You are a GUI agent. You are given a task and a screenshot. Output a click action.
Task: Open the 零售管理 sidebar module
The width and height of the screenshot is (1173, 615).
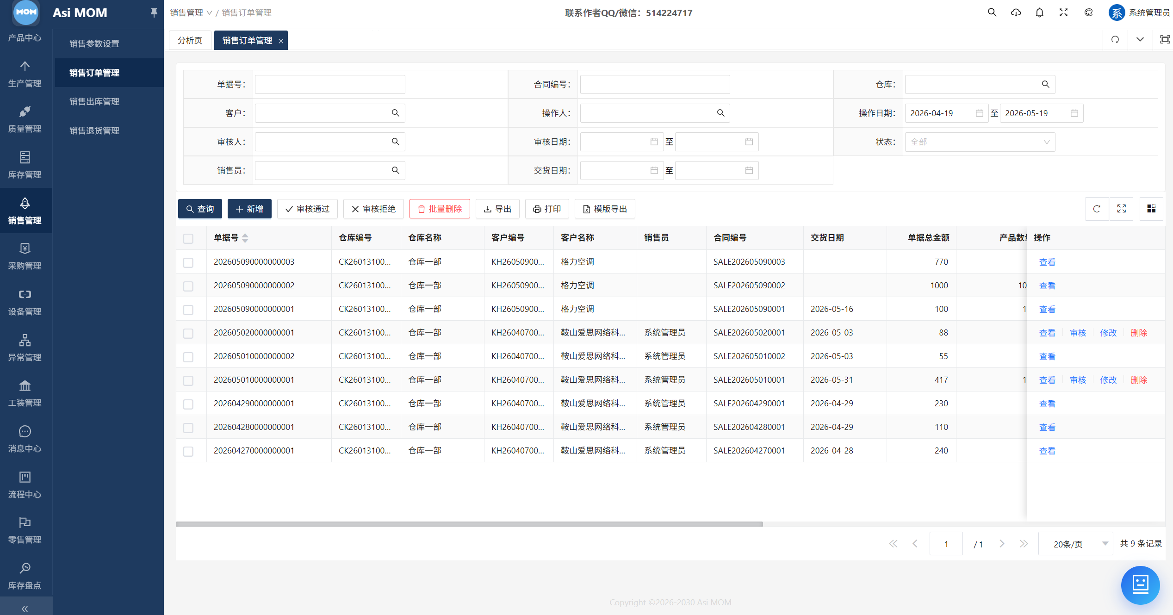tap(25, 530)
